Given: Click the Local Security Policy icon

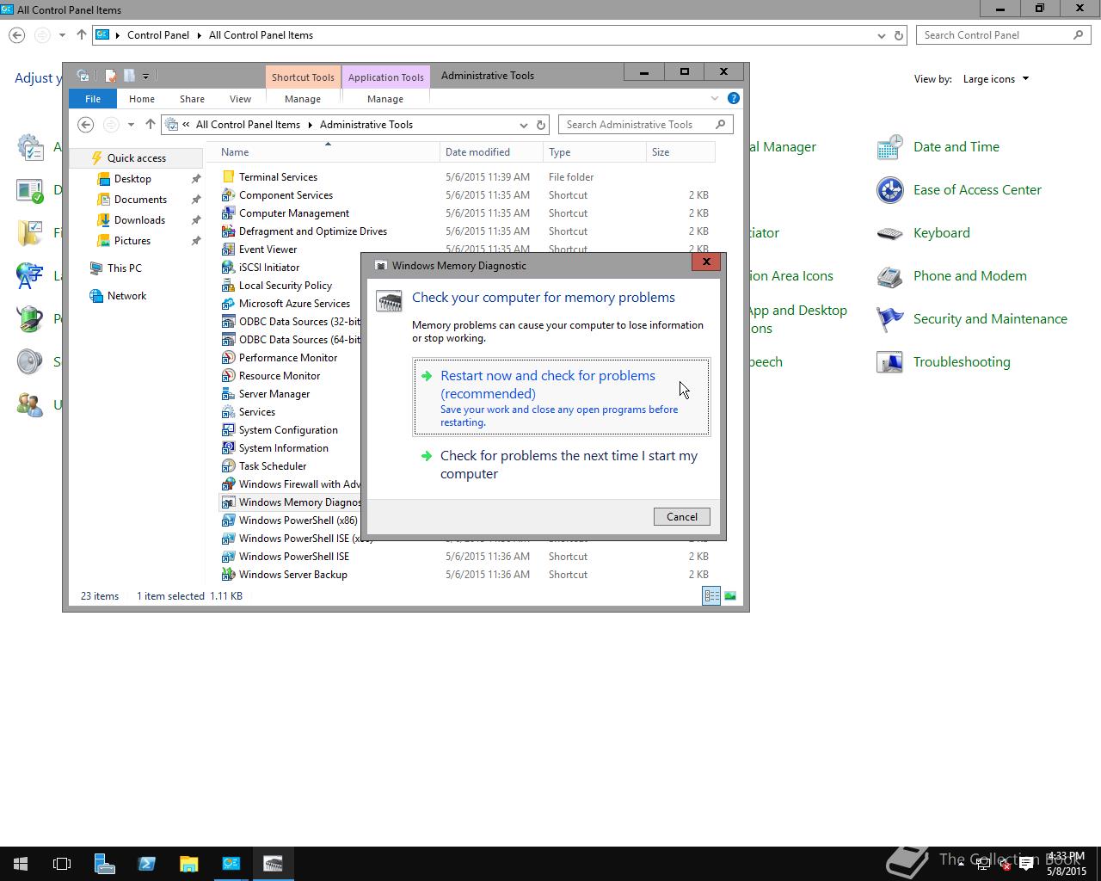Looking at the screenshot, I should (x=228, y=285).
